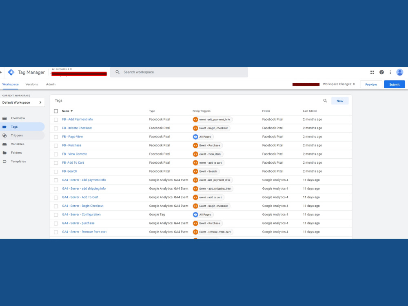Screen dimensions: 408x306
Task: Expand the Default Workspace selector
Action: (22, 102)
